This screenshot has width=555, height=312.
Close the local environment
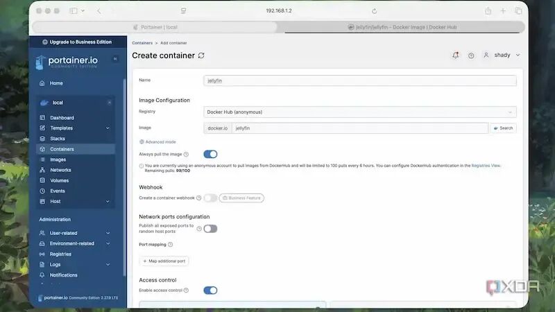pyautogui.click(x=110, y=103)
